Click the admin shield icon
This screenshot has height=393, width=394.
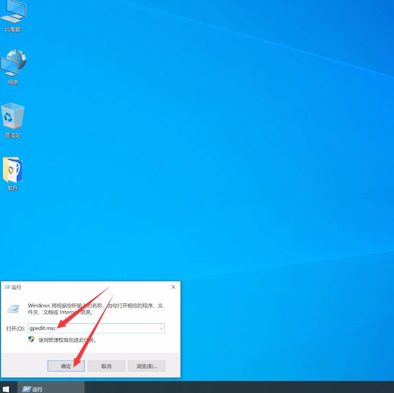click(x=31, y=339)
